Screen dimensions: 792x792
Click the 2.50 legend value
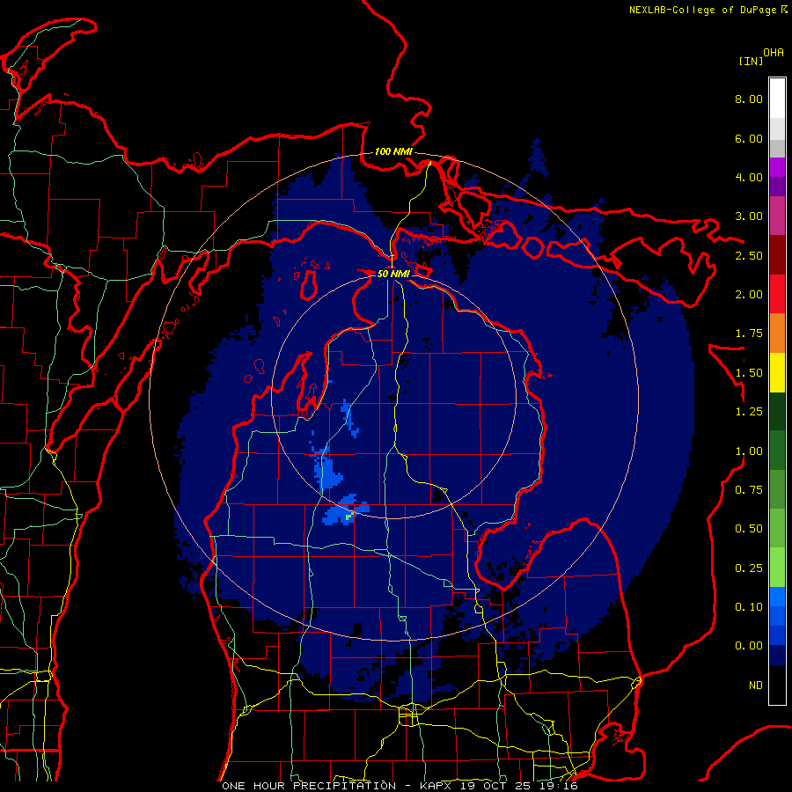[x=749, y=255]
